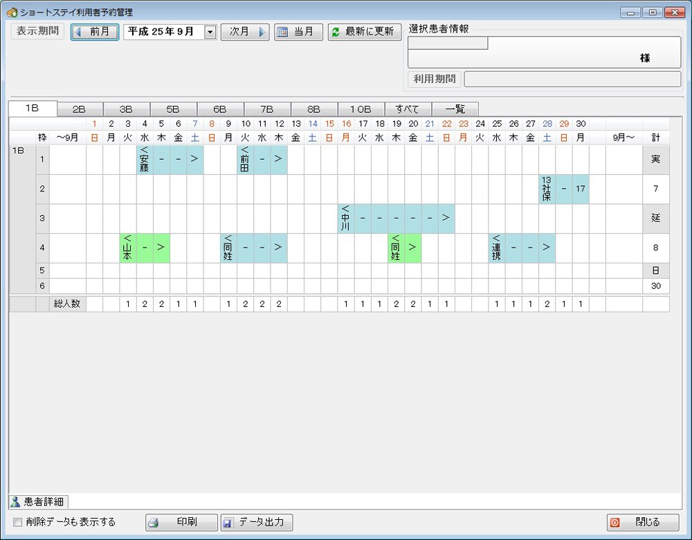Click row 6 frame number

[42, 286]
